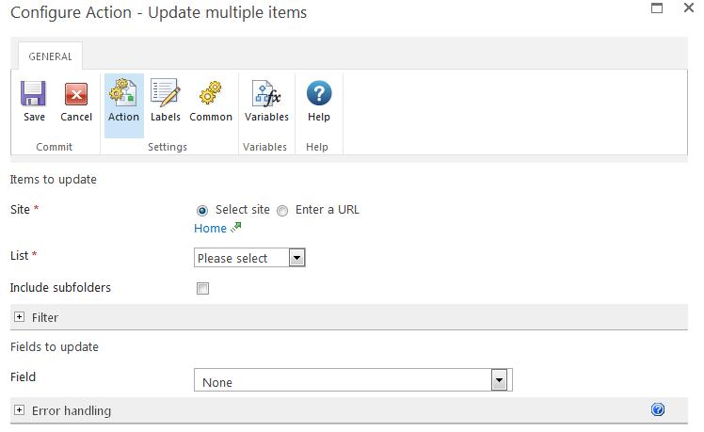Close the Configure Action dialog

click(x=689, y=8)
